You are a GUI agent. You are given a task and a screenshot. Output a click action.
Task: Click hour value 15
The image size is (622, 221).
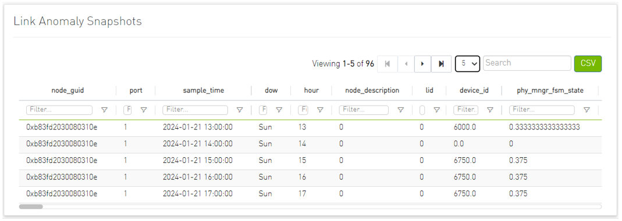coord(302,161)
